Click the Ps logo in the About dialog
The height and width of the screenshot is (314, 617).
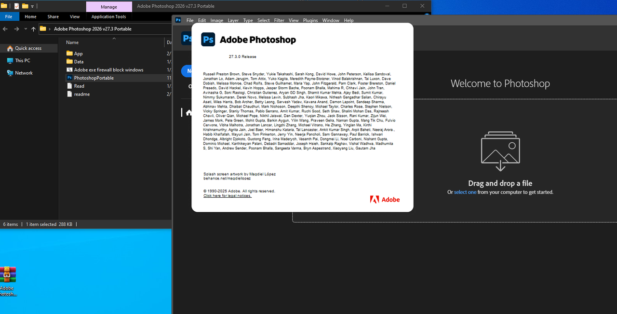(x=208, y=40)
